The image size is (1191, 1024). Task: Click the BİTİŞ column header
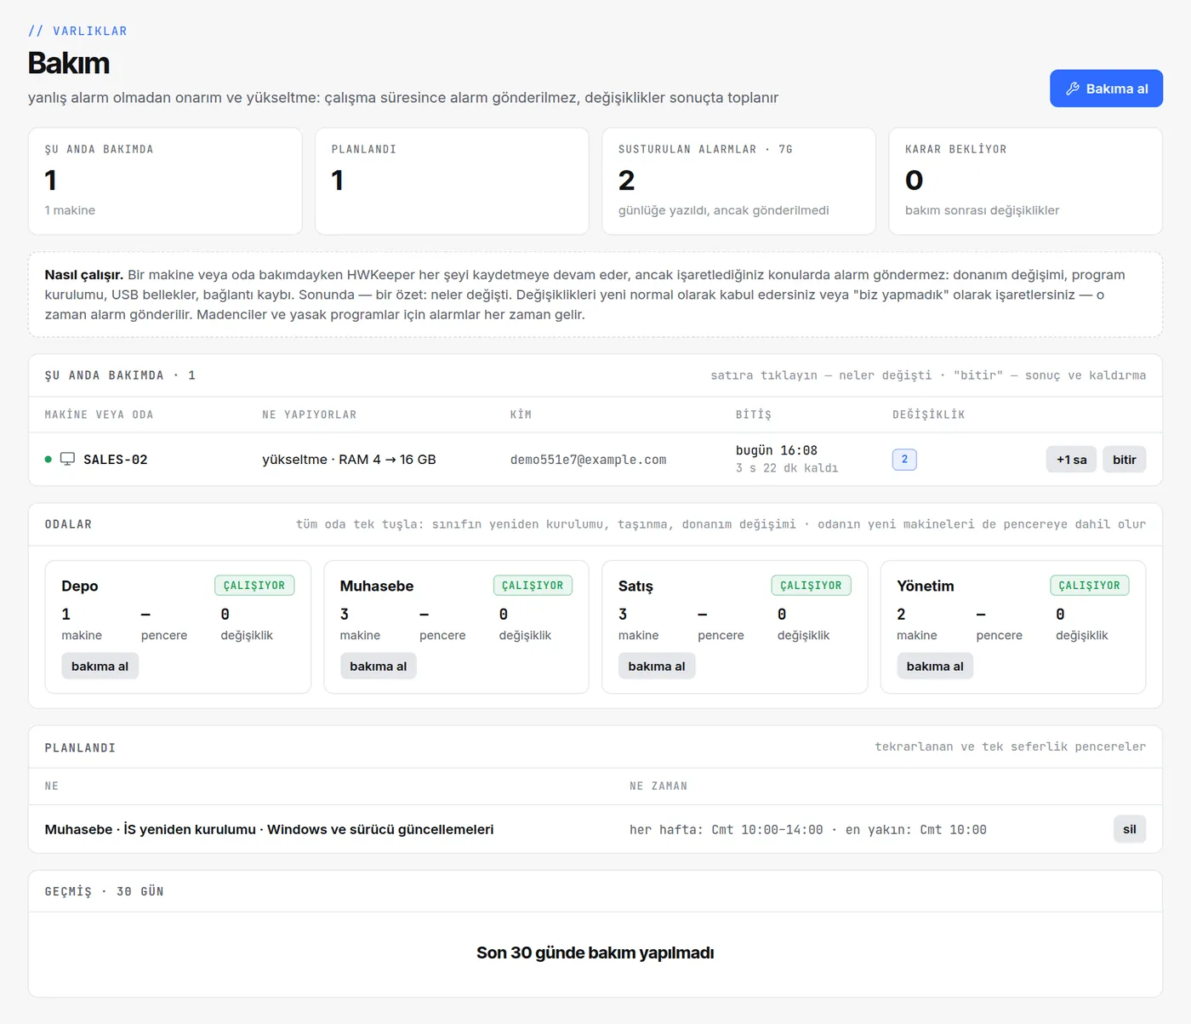(x=754, y=415)
